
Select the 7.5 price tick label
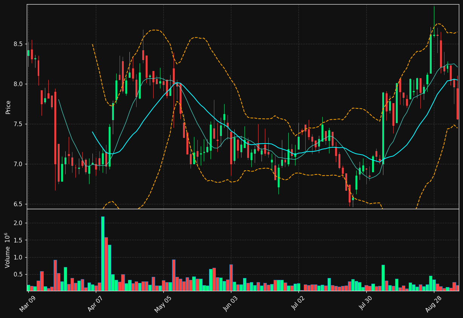[x=19, y=124]
